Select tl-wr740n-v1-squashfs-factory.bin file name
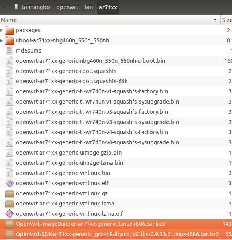The height and width of the screenshot is (240, 232). click(92, 91)
